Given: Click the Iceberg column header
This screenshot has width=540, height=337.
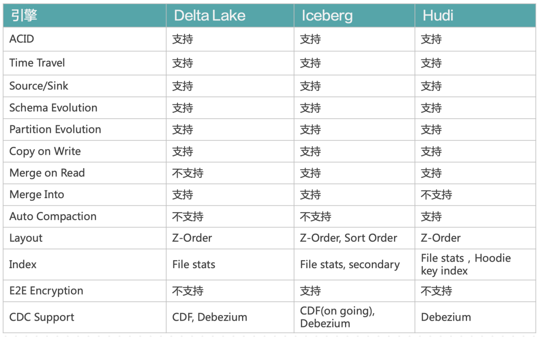Looking at the screenshot, I should click(x=327, y=15).
